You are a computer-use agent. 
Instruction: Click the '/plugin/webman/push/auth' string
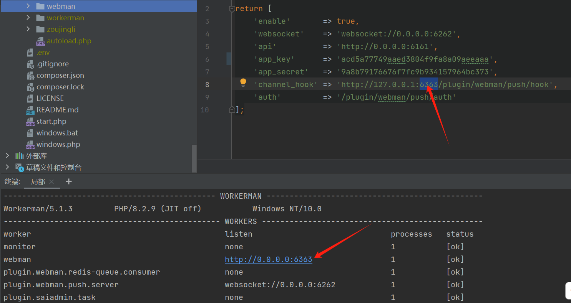pyautogui.click(x=397, y=97)
